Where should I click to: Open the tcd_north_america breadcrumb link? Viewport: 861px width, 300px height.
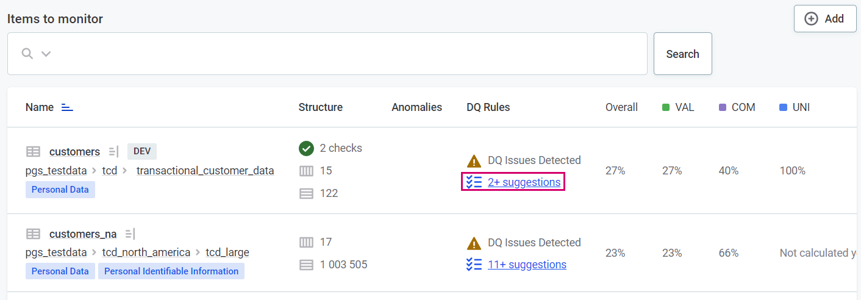pyautogui.click(x=146, y=252)
